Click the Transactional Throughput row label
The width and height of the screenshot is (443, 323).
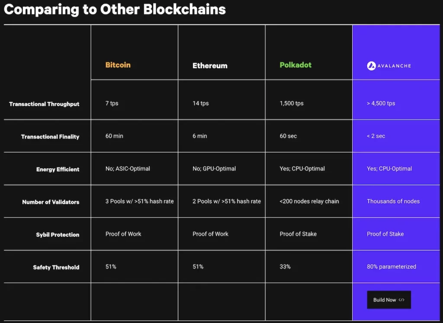[44, 104]
